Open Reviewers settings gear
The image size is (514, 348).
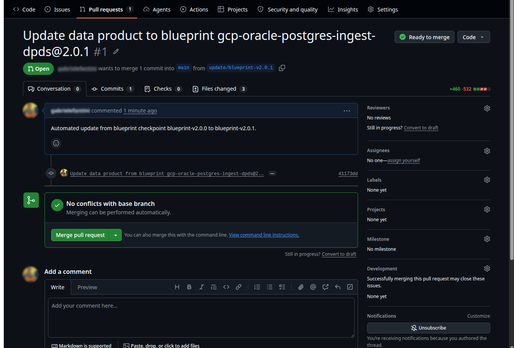487,108
